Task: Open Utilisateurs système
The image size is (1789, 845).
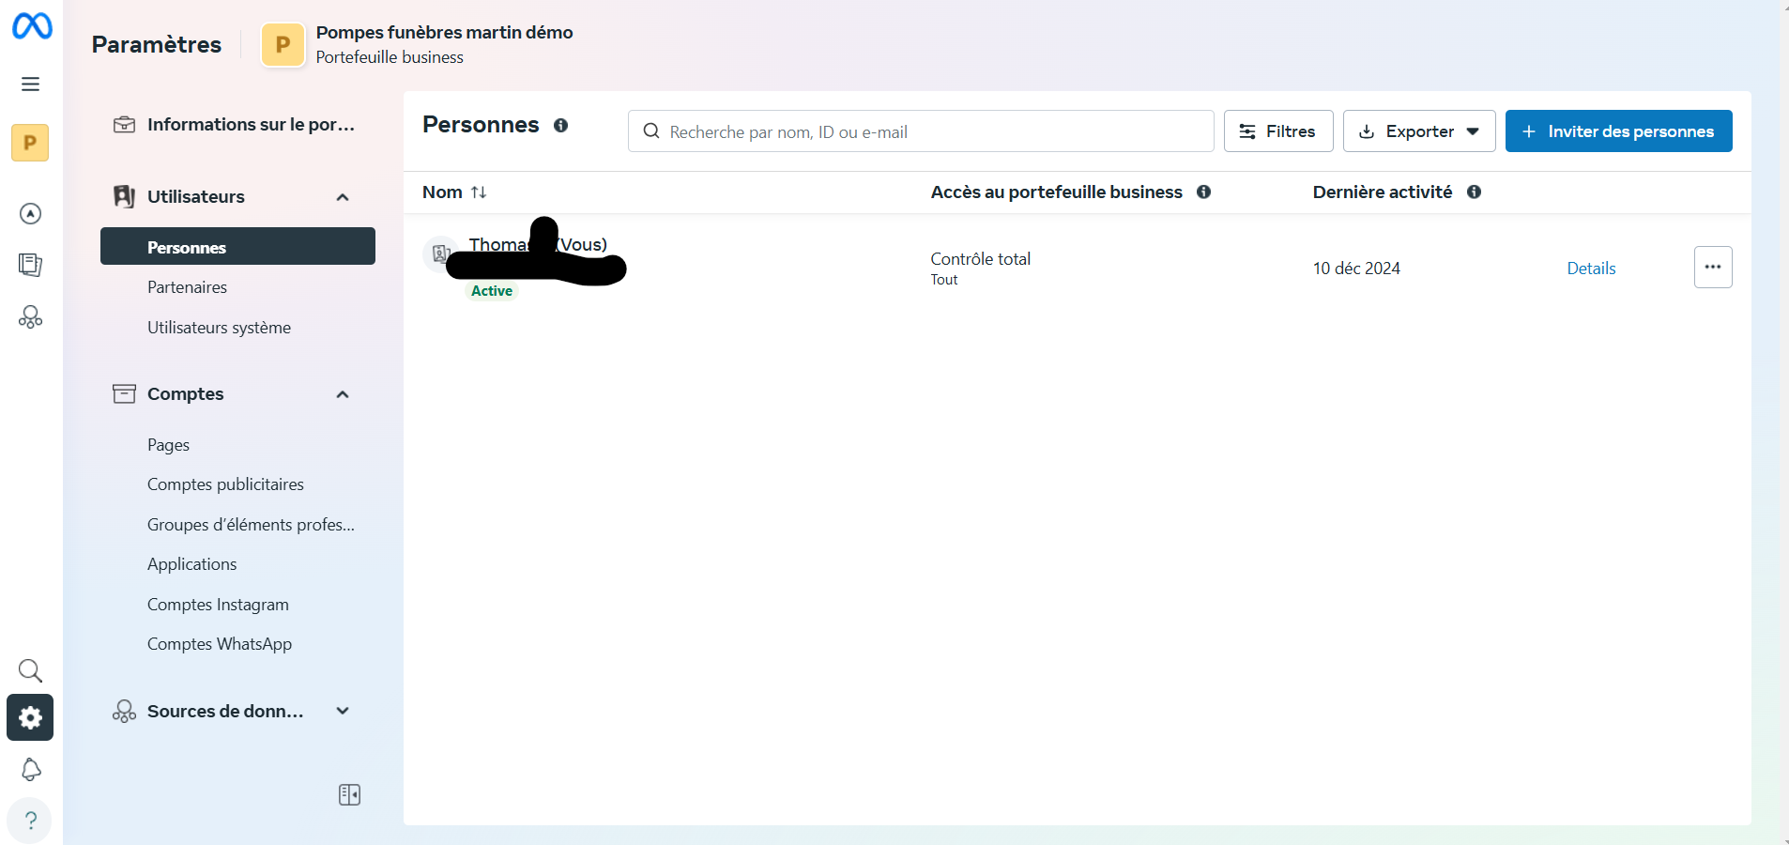Action: point(219,328)
